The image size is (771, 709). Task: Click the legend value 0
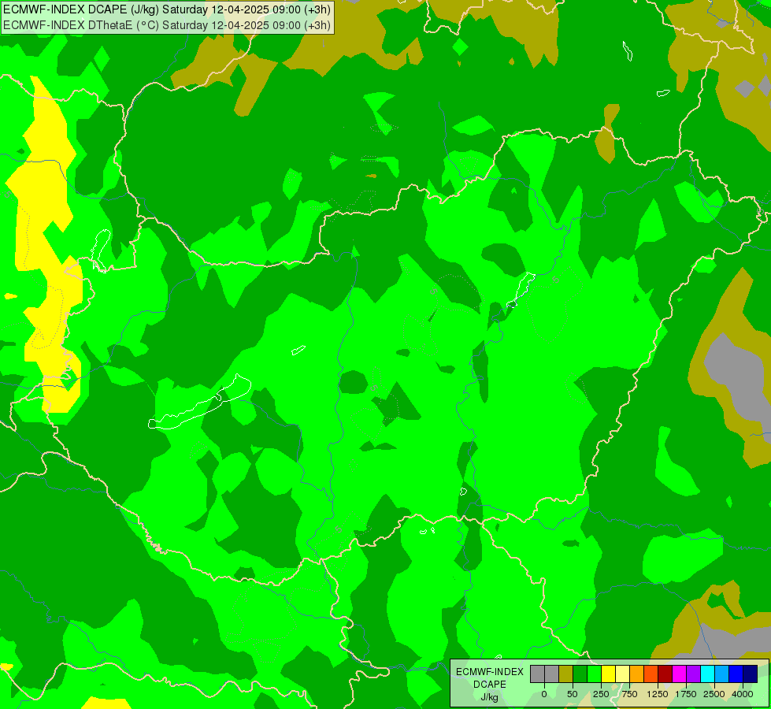pyautogui.click(x=544, y=694)
